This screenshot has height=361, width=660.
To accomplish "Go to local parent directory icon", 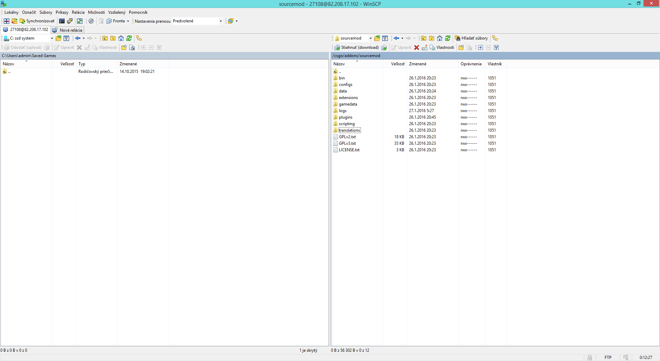I will (x=105, y=38).
